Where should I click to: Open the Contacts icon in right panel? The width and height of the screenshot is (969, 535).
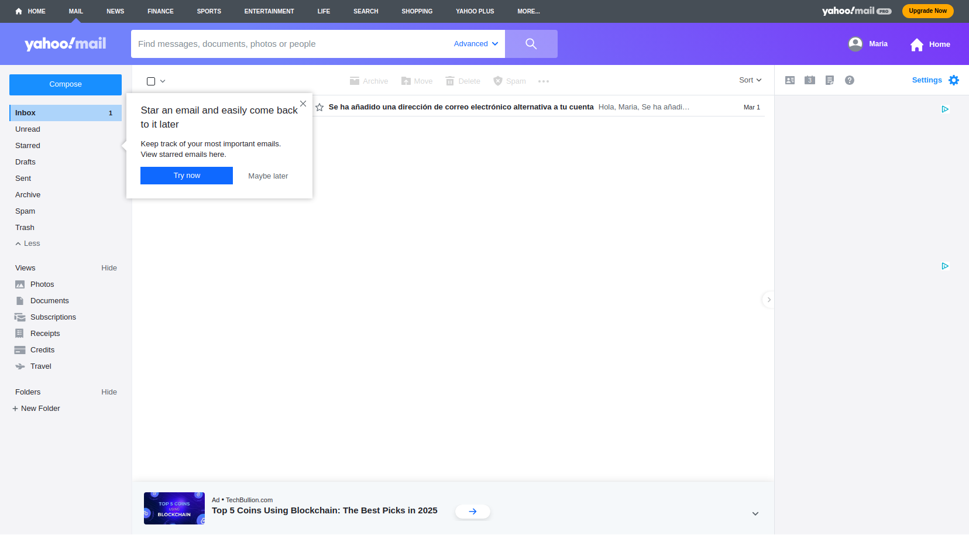click(x=790, y=80)
